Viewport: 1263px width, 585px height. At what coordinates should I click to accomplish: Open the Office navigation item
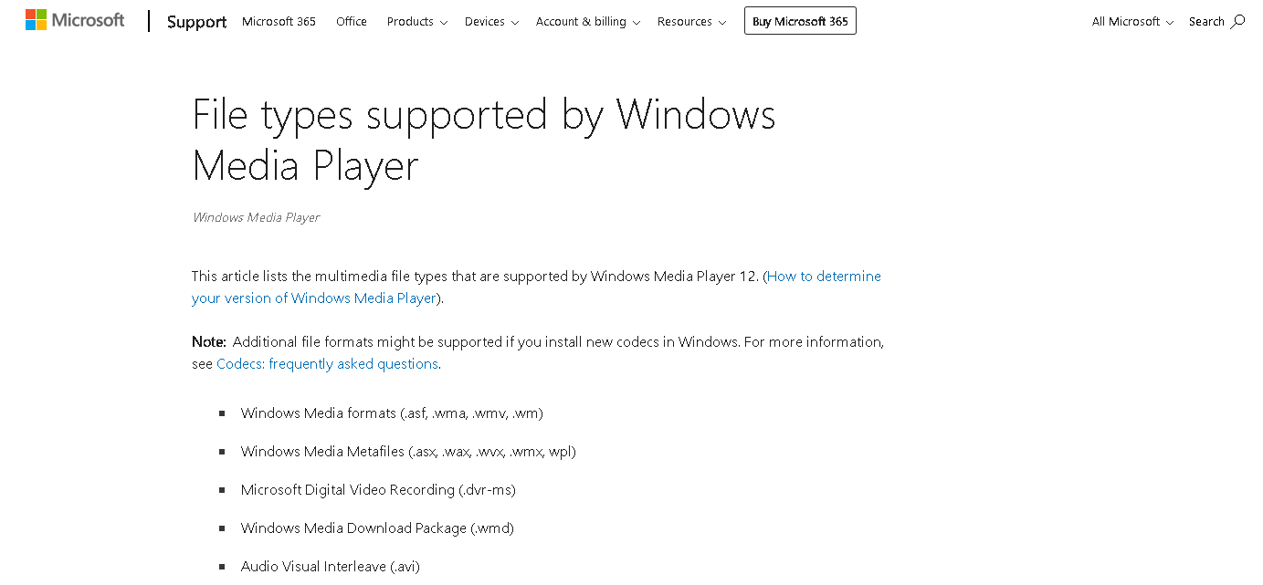click(x=352, y=21)
